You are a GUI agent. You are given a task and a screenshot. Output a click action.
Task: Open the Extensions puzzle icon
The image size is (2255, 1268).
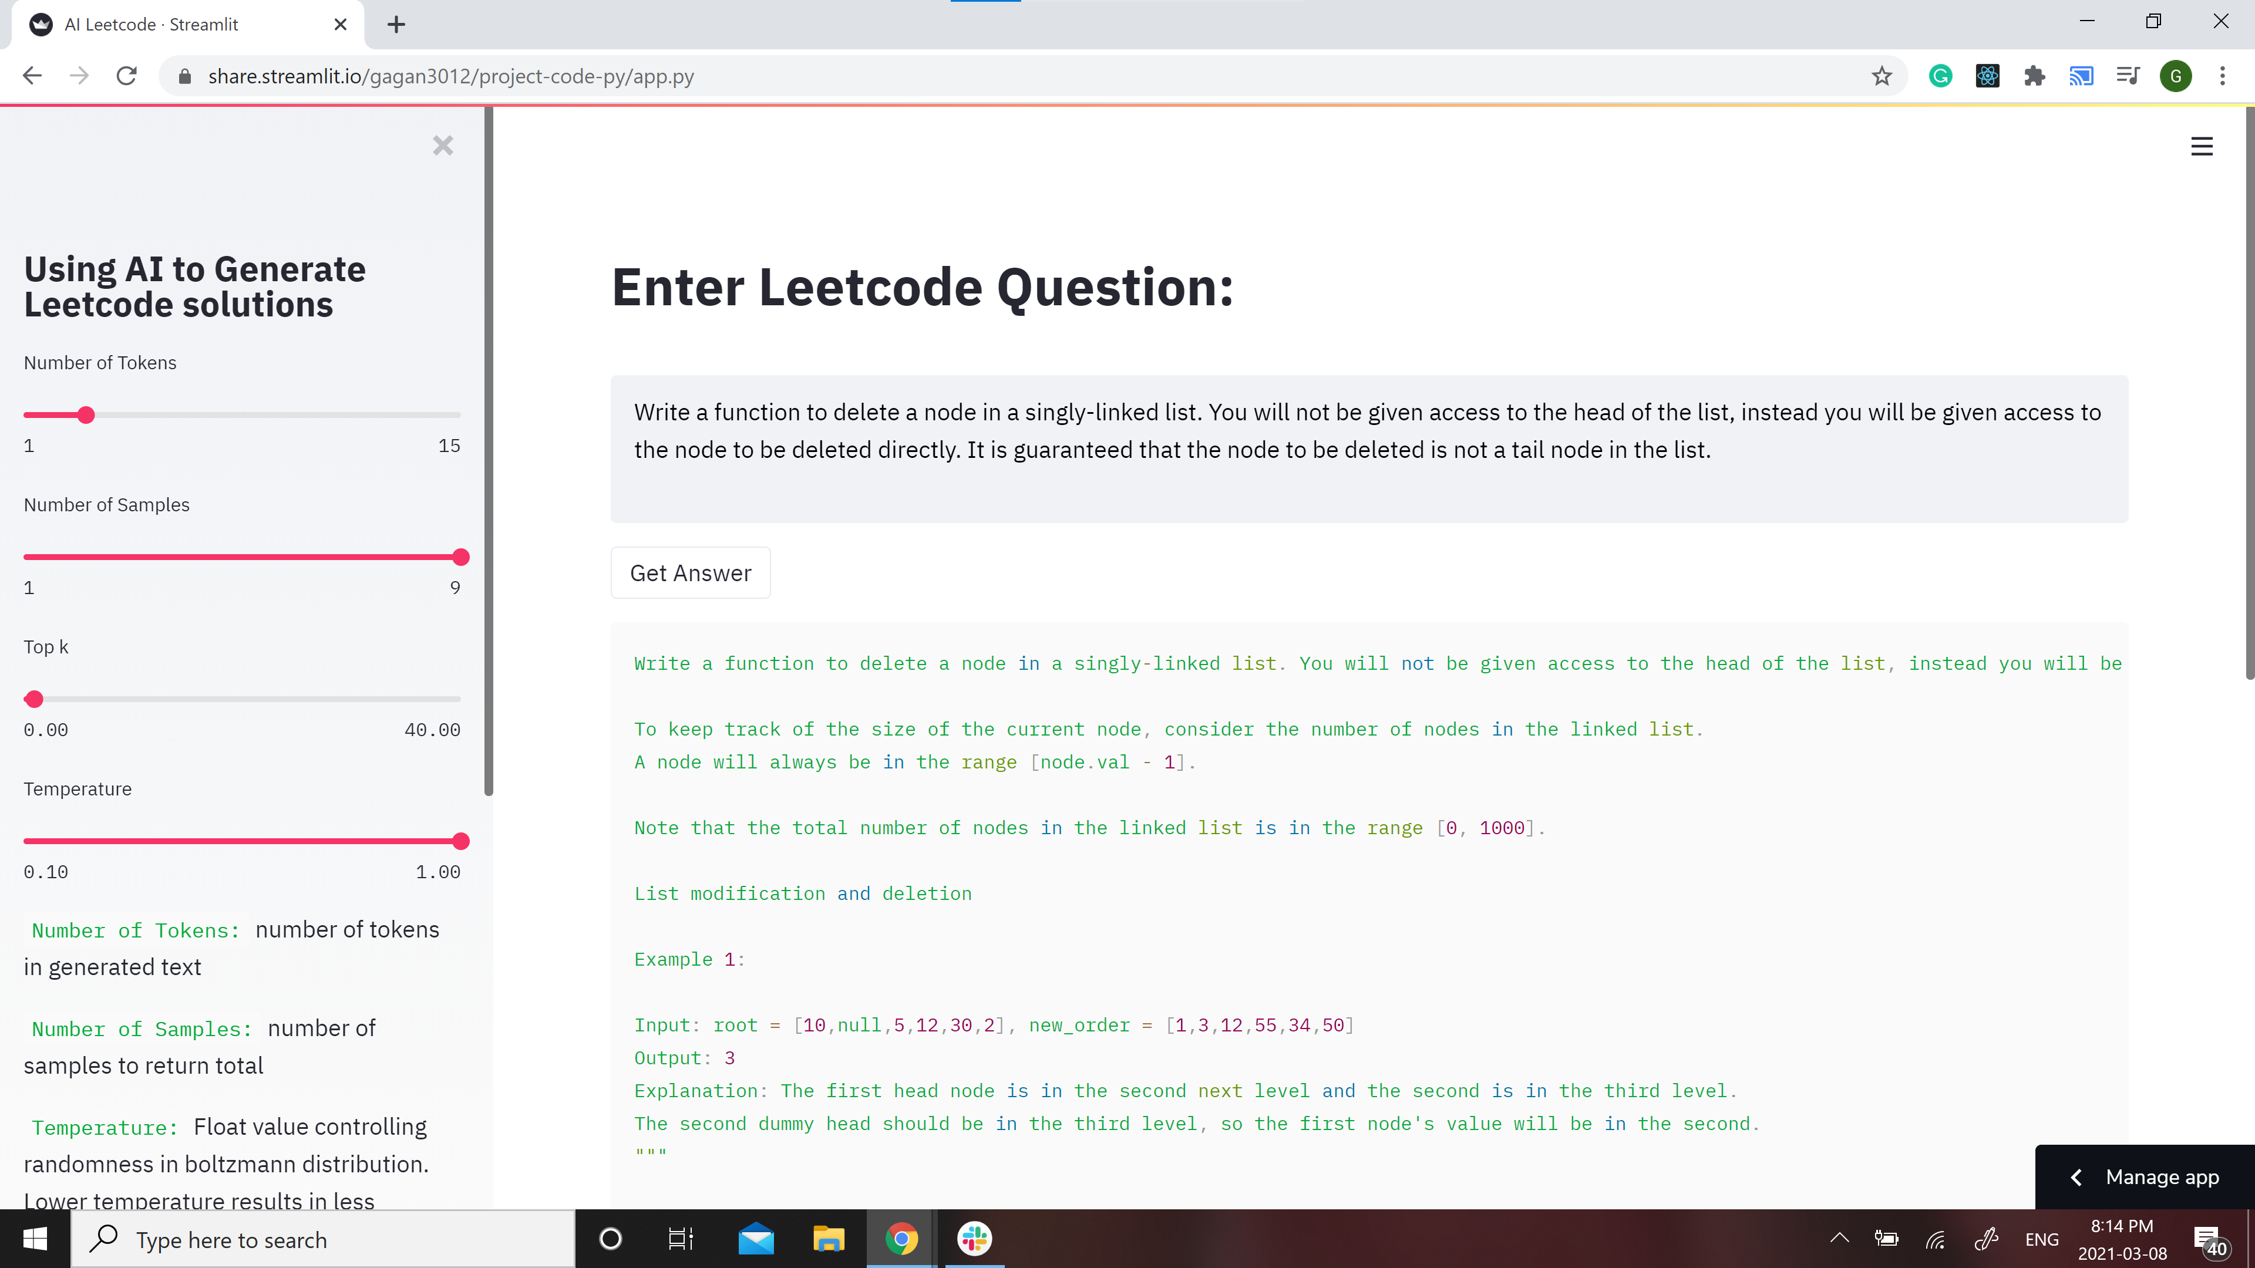2034,76
